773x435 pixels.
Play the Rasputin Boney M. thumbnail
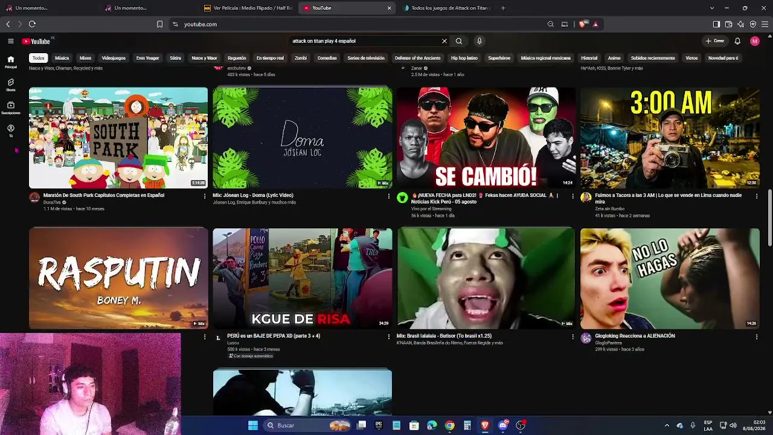pos(118,279)
